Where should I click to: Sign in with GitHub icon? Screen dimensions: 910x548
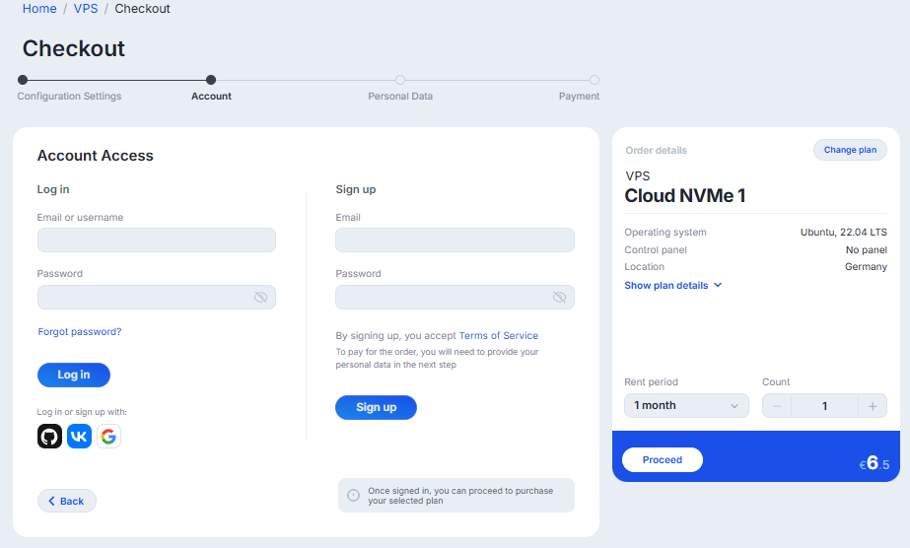tap(50, 436)
